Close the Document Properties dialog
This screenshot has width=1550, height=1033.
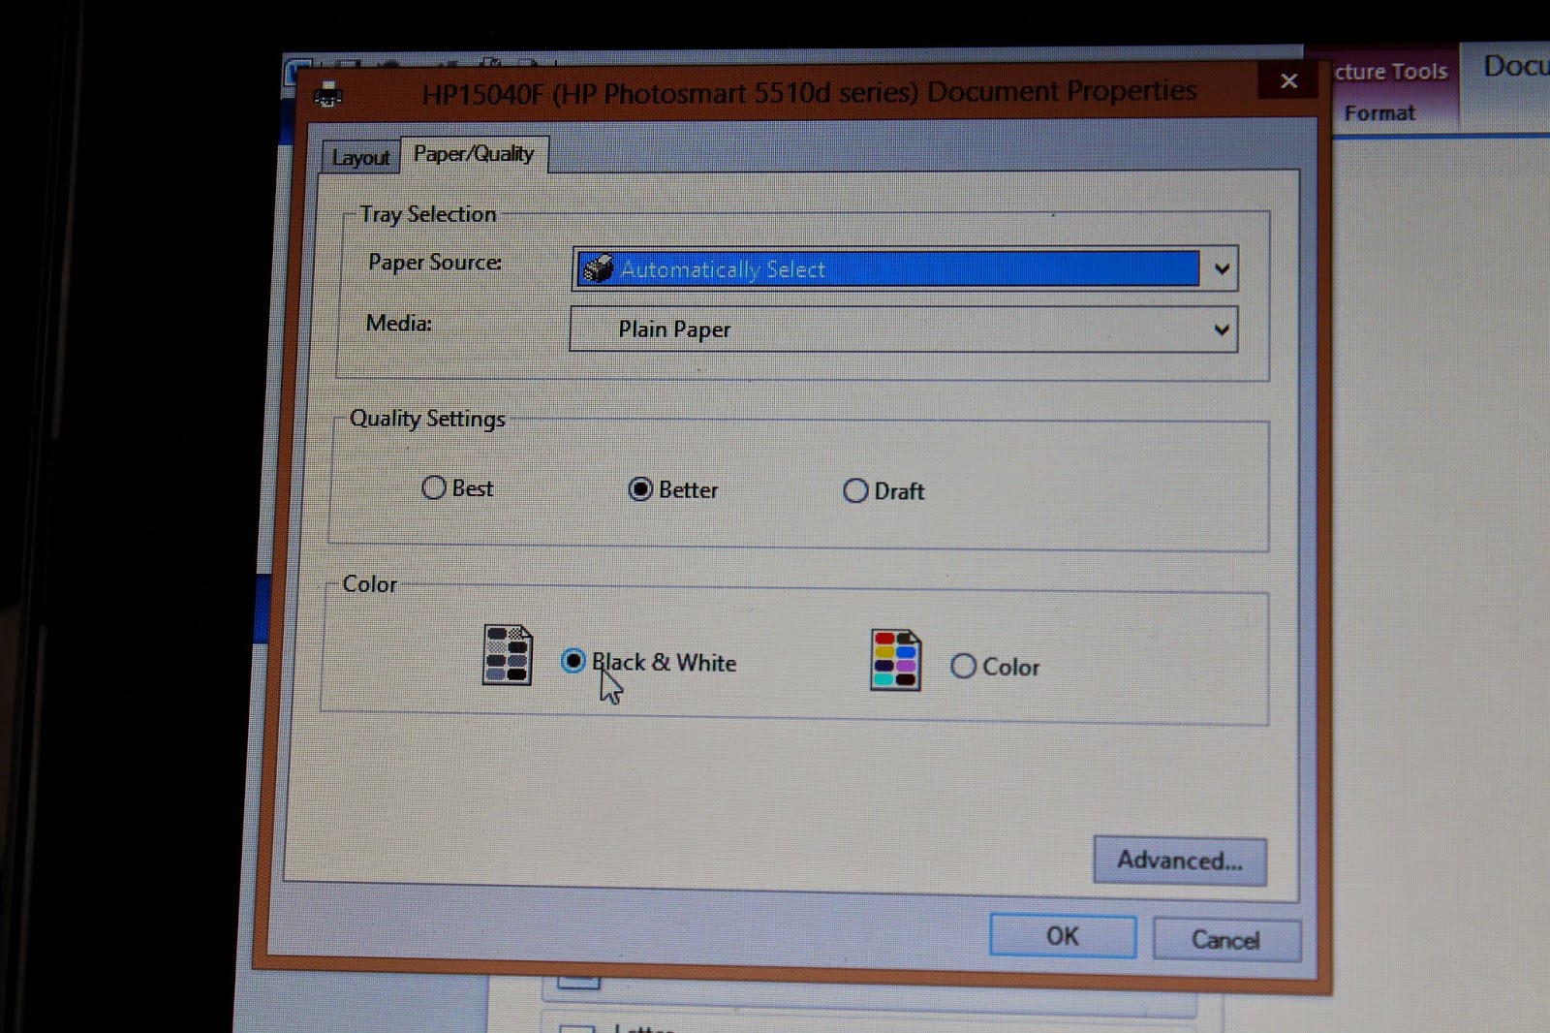pos(1288,80)
